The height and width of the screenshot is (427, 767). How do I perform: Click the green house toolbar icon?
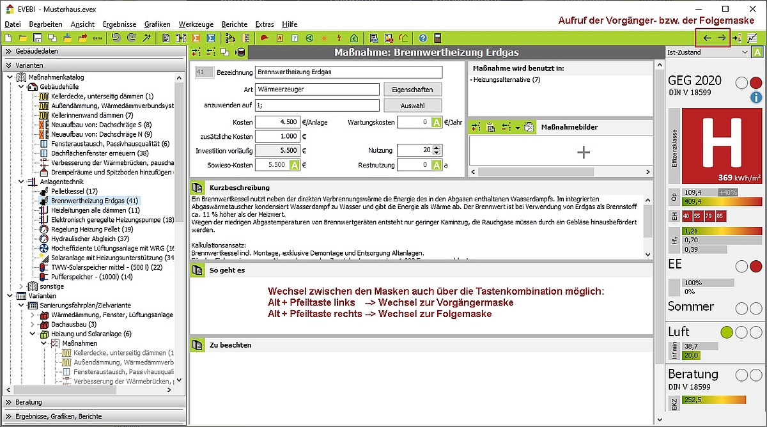(x=353, y=38)
